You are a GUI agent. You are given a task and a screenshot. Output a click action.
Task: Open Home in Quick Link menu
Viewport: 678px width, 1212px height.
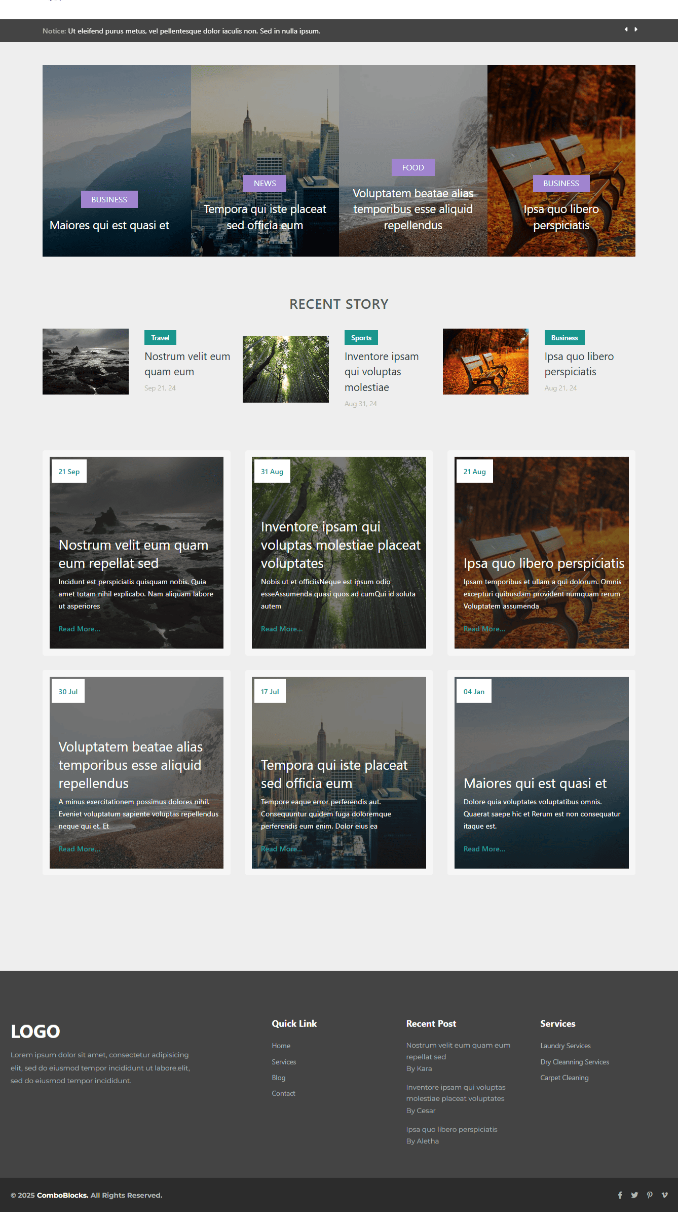tap(281, 1046)
